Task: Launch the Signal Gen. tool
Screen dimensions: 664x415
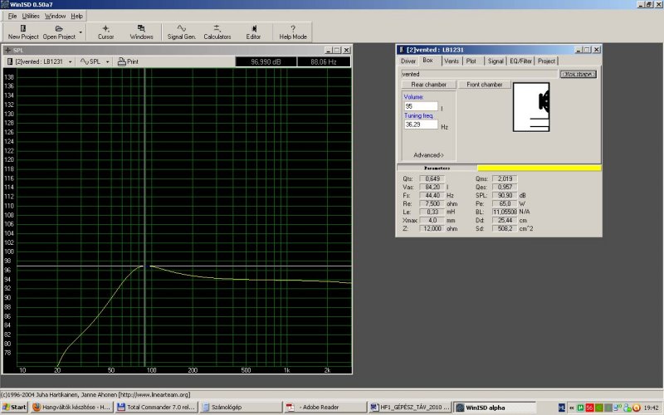Action: [181, 32]
